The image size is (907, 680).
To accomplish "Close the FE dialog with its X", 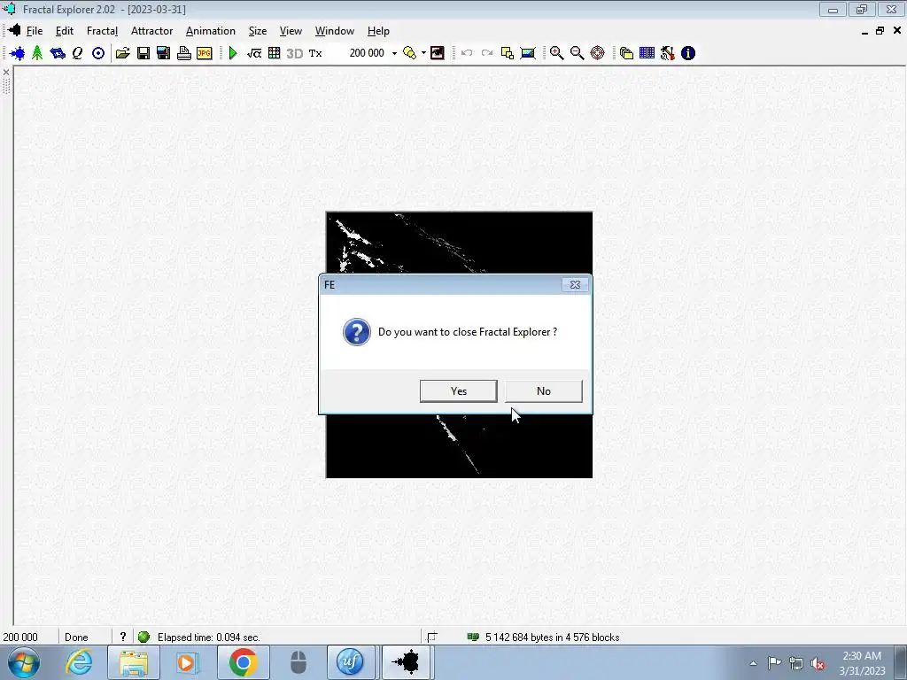I will coord(575,284).
